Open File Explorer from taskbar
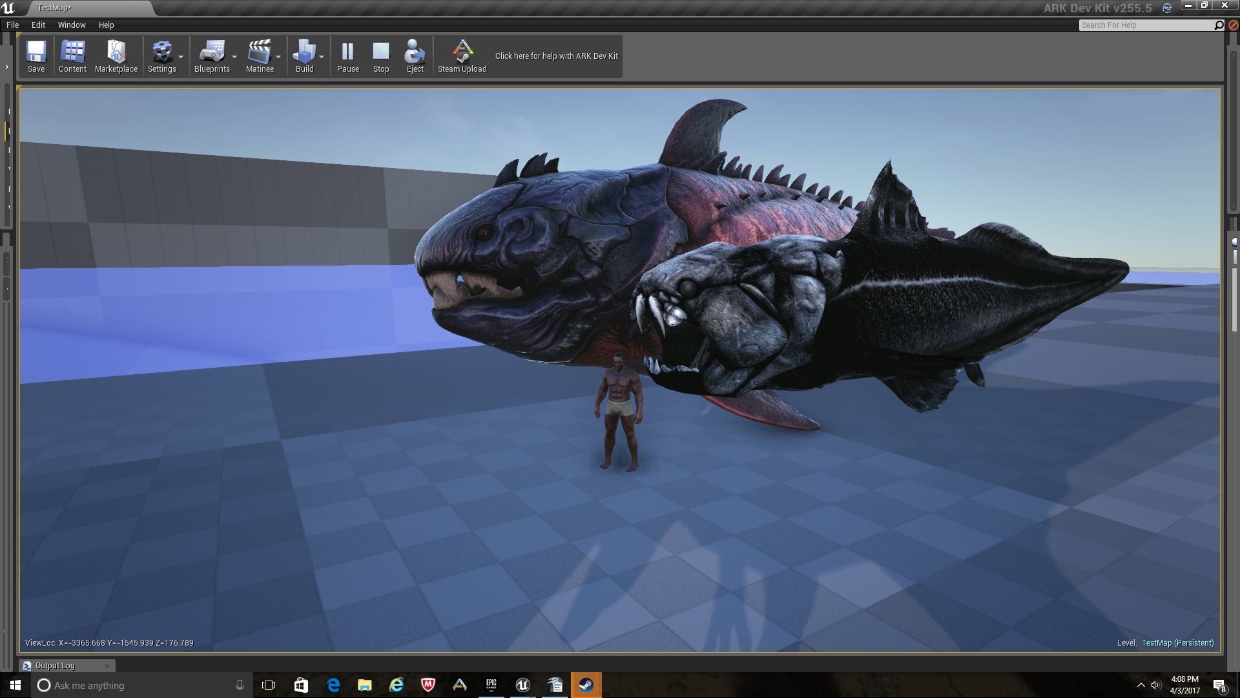This screenshot has width=1240, height=698. [365, 685]
